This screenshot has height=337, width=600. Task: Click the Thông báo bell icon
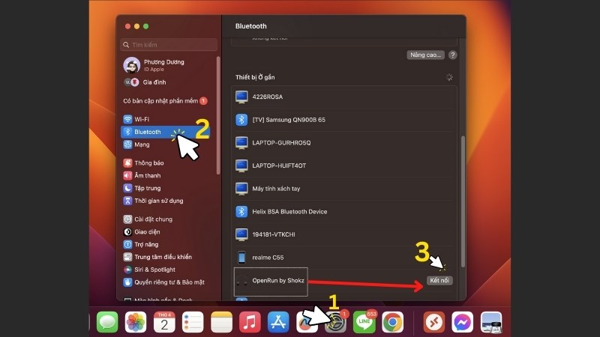pos(127,163)
